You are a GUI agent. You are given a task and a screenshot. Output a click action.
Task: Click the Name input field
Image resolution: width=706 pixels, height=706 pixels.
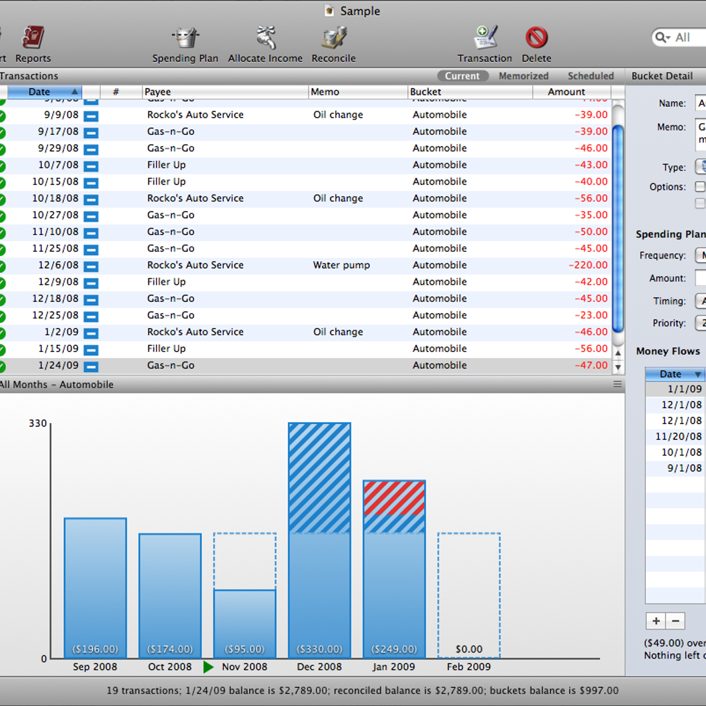(700, 103)
